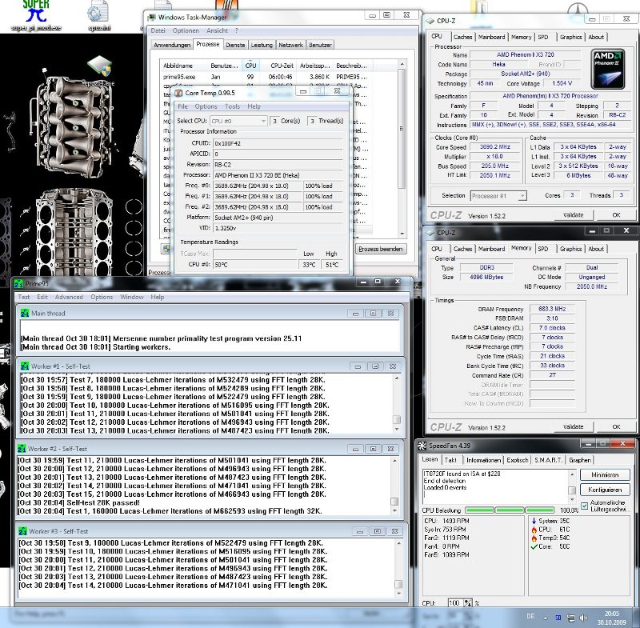This screenshot has width=640, height=628.
Task: Click the Core Speed 3690.2 MHz value
Action: coord(494,147)
